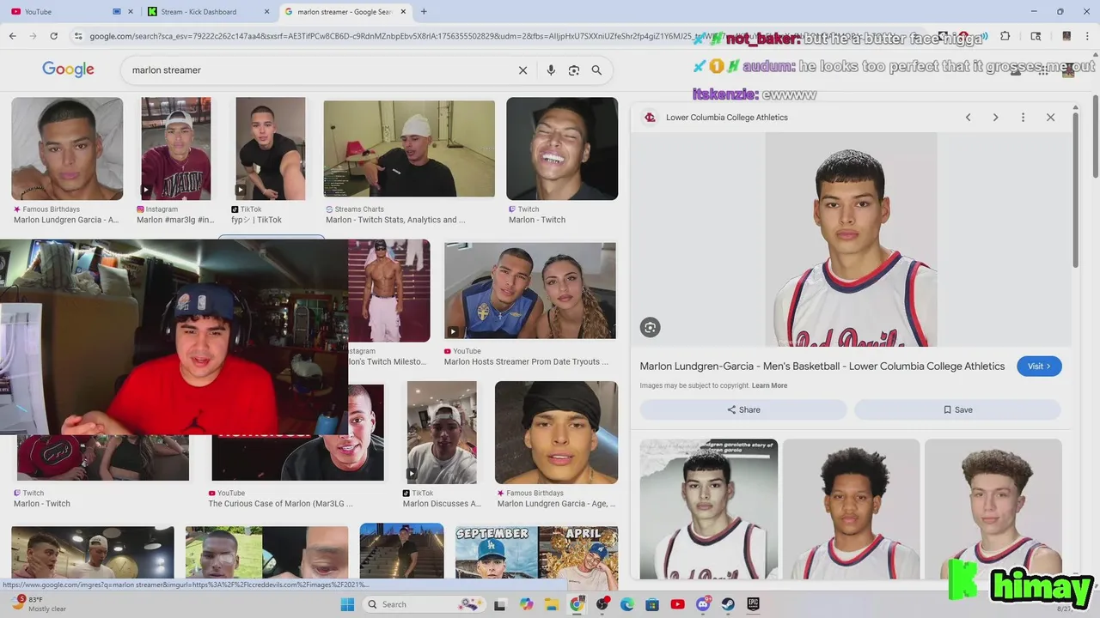The image size is (1100, 618).
Task: Open Microsoft Edge from the taskbar
Action: coord(627,604)
